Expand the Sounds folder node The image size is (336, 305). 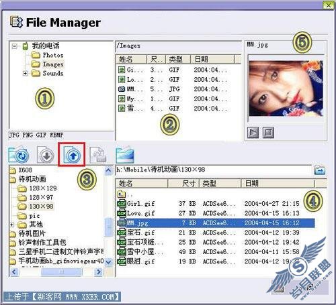pos(26,73)
